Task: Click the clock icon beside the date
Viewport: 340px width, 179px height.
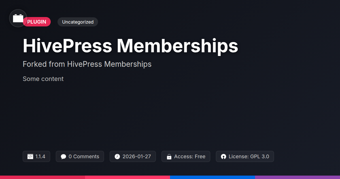Action: tap(117, 157)
